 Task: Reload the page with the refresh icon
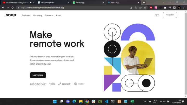(12, 8)
